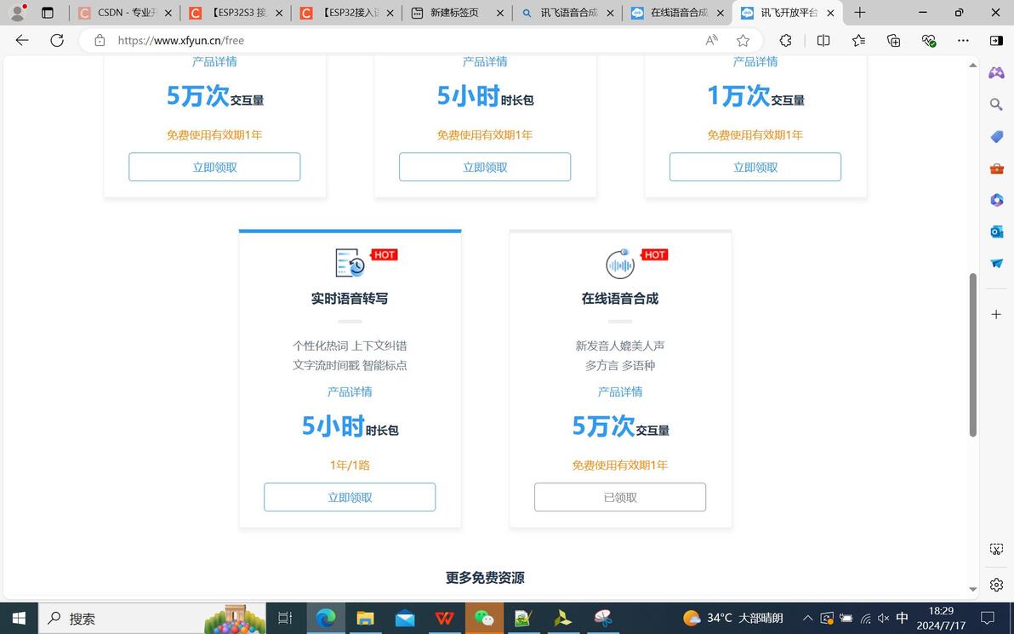The width and height of the screenshot is (1014, 634).
Task: Click the 在线语音合成 card title
Action: [620, 298]
